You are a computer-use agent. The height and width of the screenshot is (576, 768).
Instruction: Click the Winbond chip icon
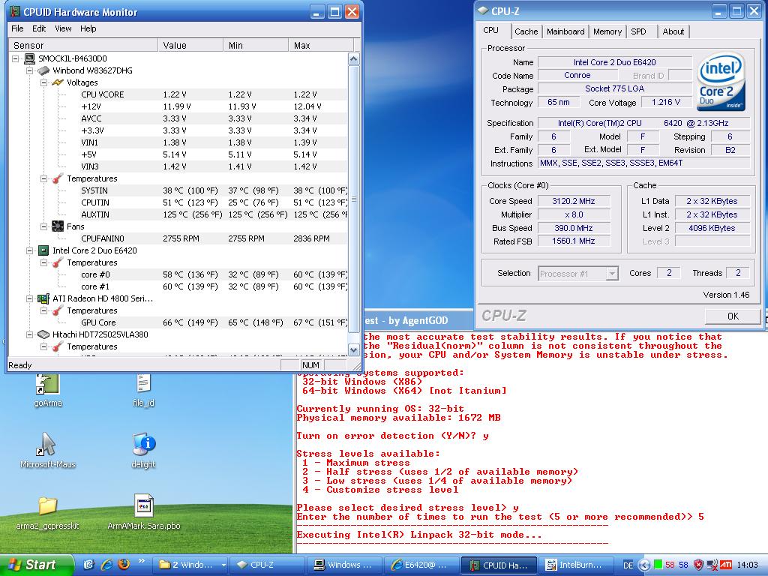[x=43, y=70]
